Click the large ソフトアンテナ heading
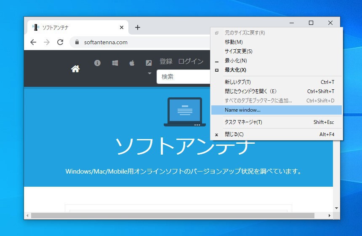 coord(185,146)
